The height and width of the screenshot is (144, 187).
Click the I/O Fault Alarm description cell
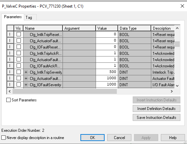click(163, 85)
